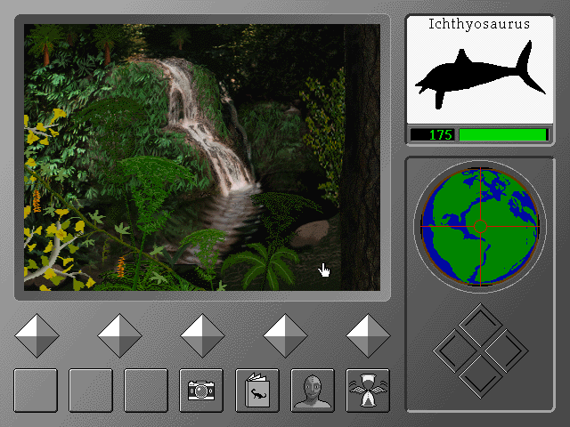Click the Ichthyosaurus silhouette image
This screenshot has height=427, width=570.
coord(480,75)
